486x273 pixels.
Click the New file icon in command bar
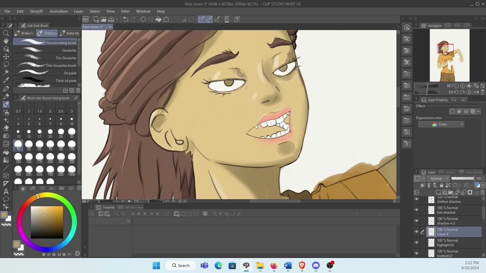pos(96,19)
